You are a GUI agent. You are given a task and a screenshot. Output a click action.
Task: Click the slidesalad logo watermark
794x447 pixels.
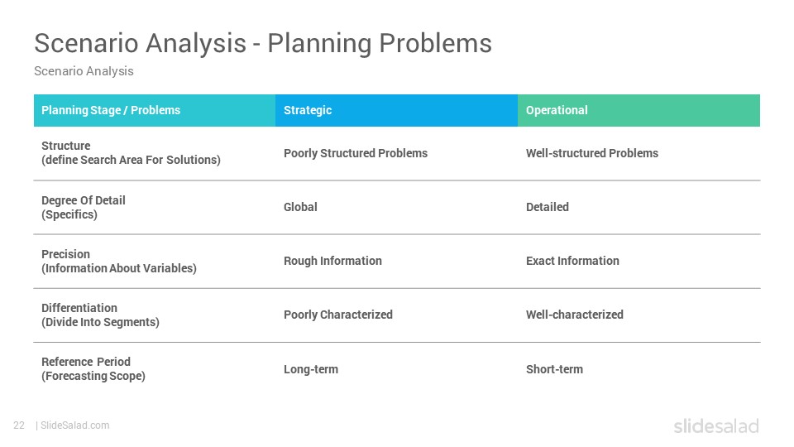tap(716, 425)
